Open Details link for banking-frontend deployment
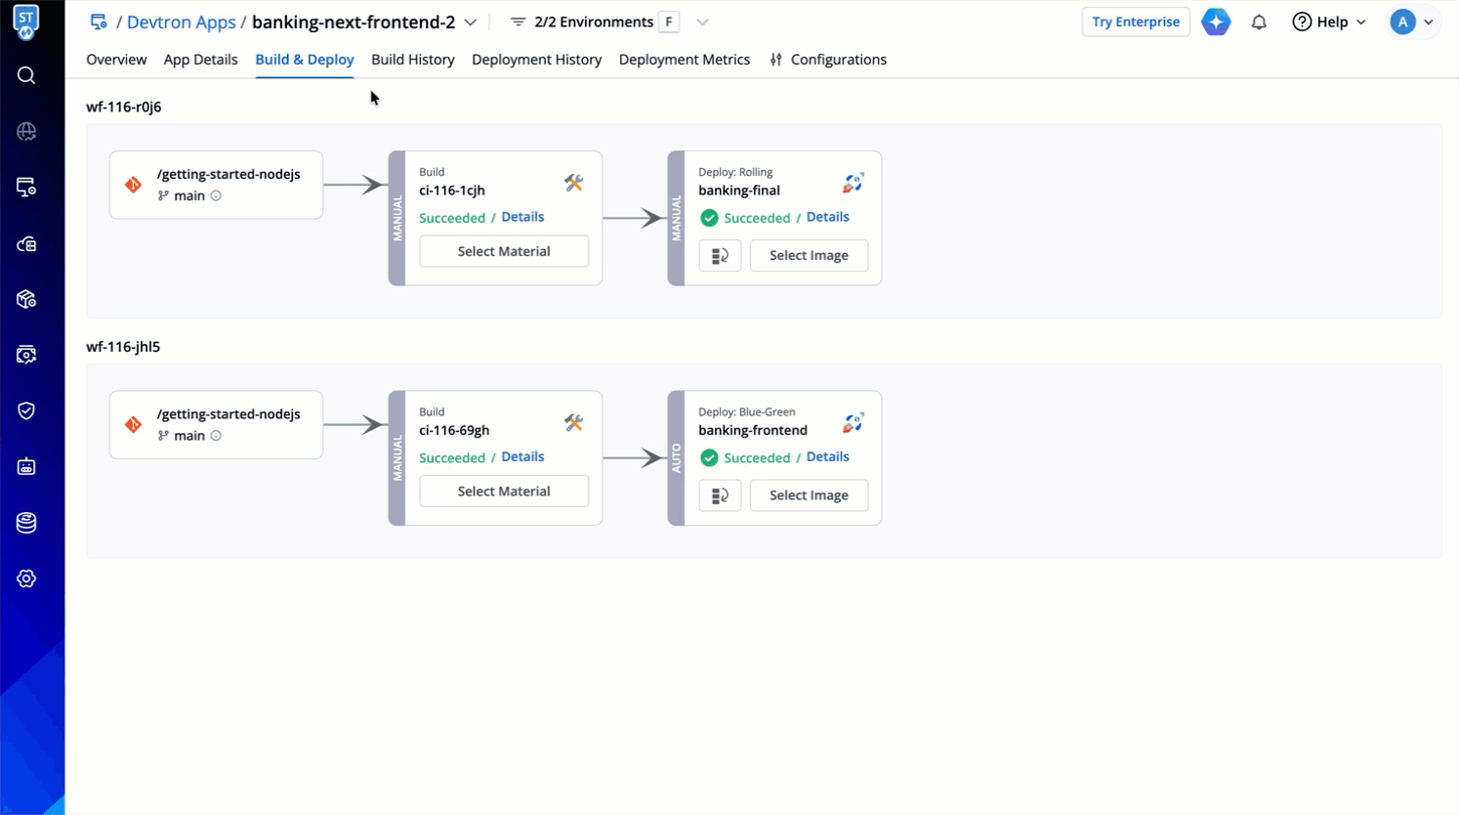The width and height of the screenshot is (1459, 815). pos(827,456)
